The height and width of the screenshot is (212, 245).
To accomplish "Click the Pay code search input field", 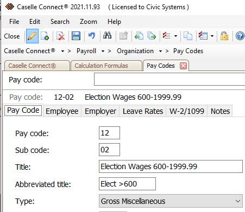I will click(169, 79).
